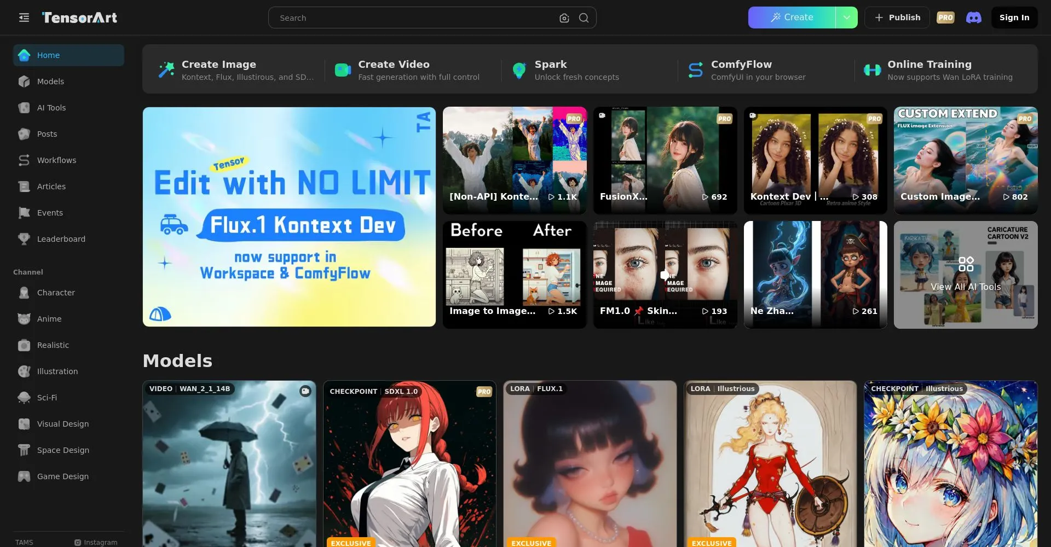Viewport: 1051px width, 547px height.
Task: Click the Models cube icon
Action: [x=24, y=82]
